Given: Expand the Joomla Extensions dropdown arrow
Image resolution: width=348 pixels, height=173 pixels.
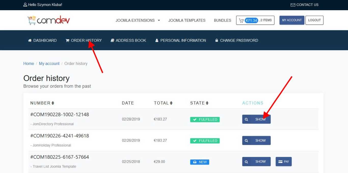Looking at the screenshot, I should click(x=159, y=20).
